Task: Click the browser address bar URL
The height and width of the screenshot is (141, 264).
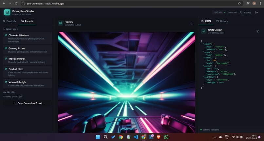Action: coord(46,3)
